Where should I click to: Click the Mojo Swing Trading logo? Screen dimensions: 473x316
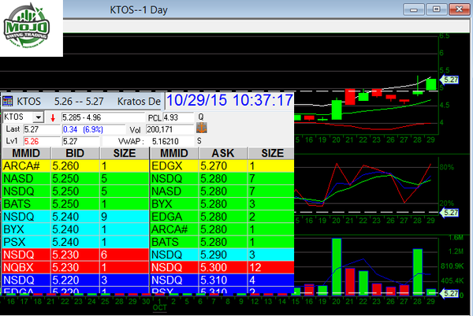(x=32, y=28)
